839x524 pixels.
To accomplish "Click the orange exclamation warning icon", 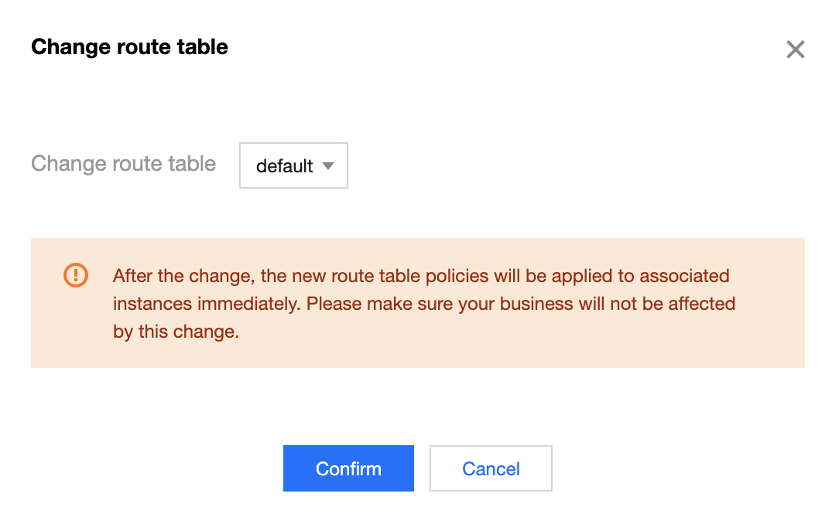I will 76,276.
